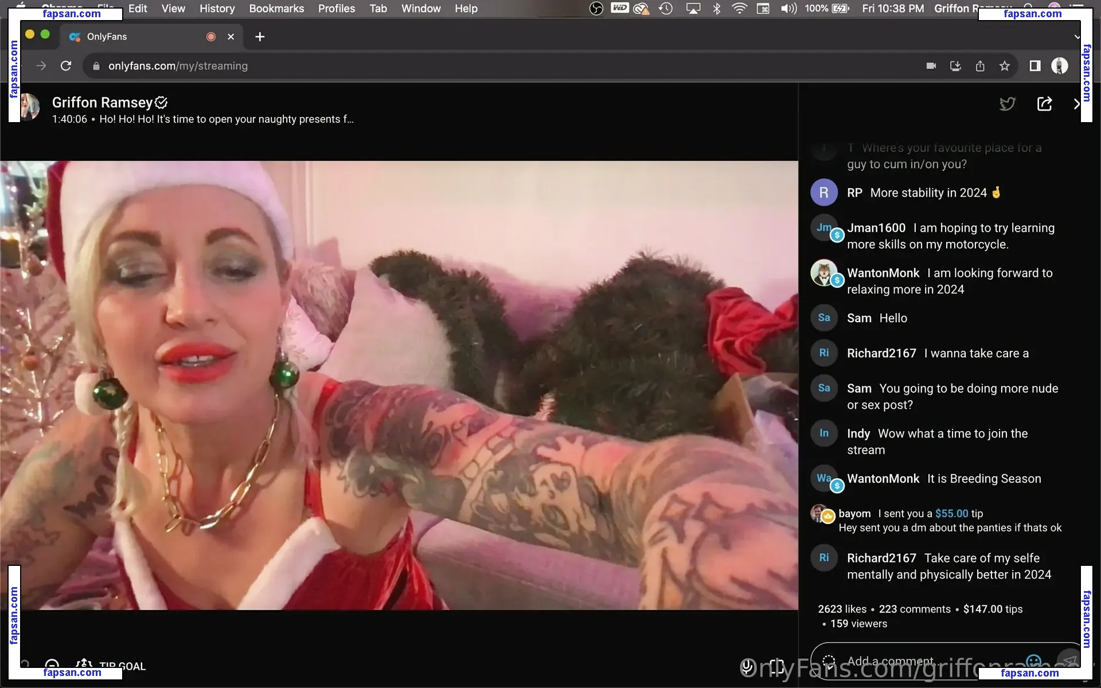
Task: Open the Window menu
Action: click(x=421, y=9)
